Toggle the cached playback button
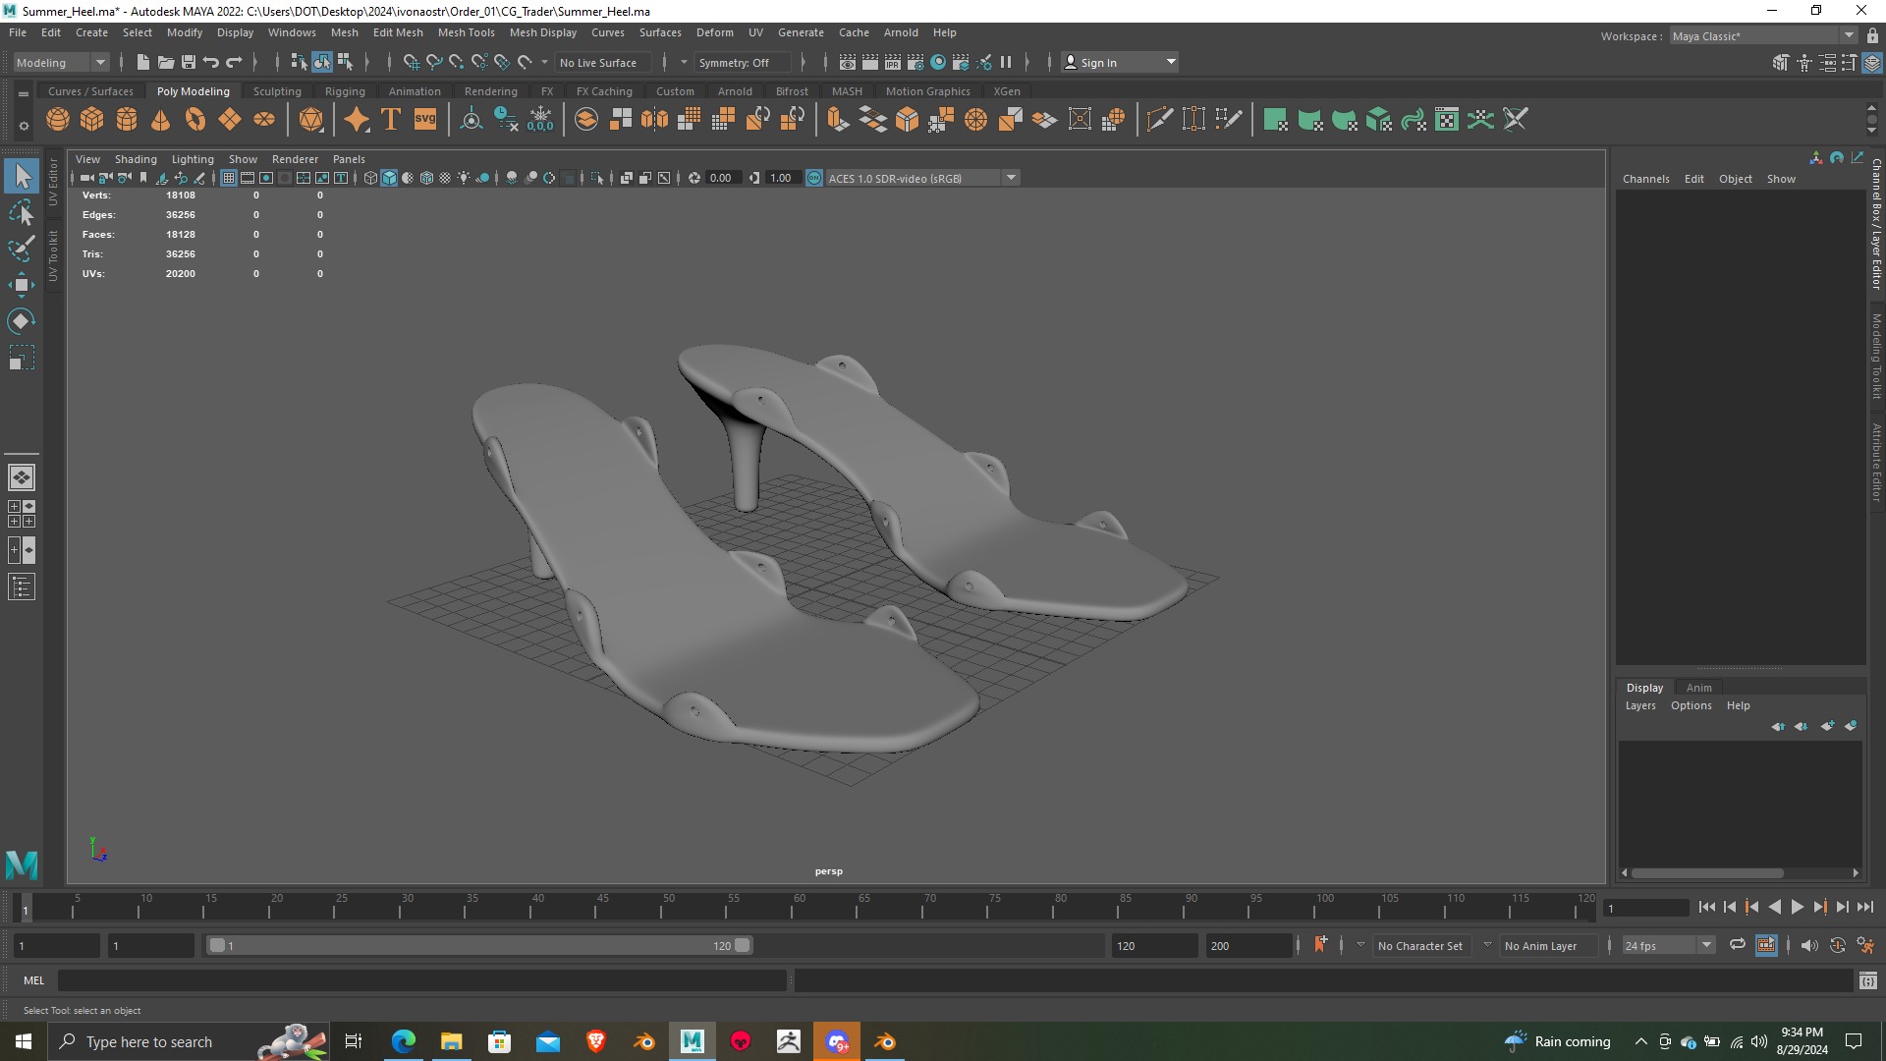The height and width of the screenshot is (1061, 1886). 1766,945
